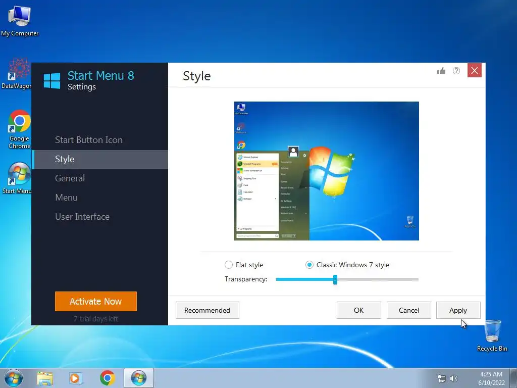517x388 pixels.
Task: Click the Activate Now button
Action: (x=96, y=301)
